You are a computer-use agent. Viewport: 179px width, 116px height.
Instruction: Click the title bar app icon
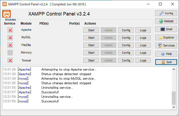coord(4,4)
